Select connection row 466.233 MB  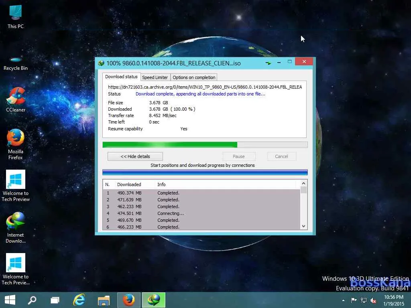click(201, 227)
